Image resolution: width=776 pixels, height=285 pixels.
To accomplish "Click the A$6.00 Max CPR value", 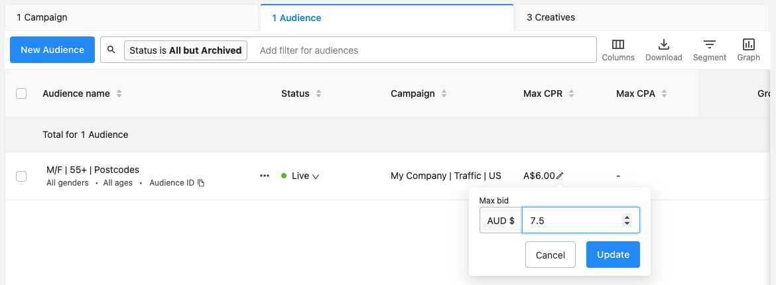I will pos(539,176).
